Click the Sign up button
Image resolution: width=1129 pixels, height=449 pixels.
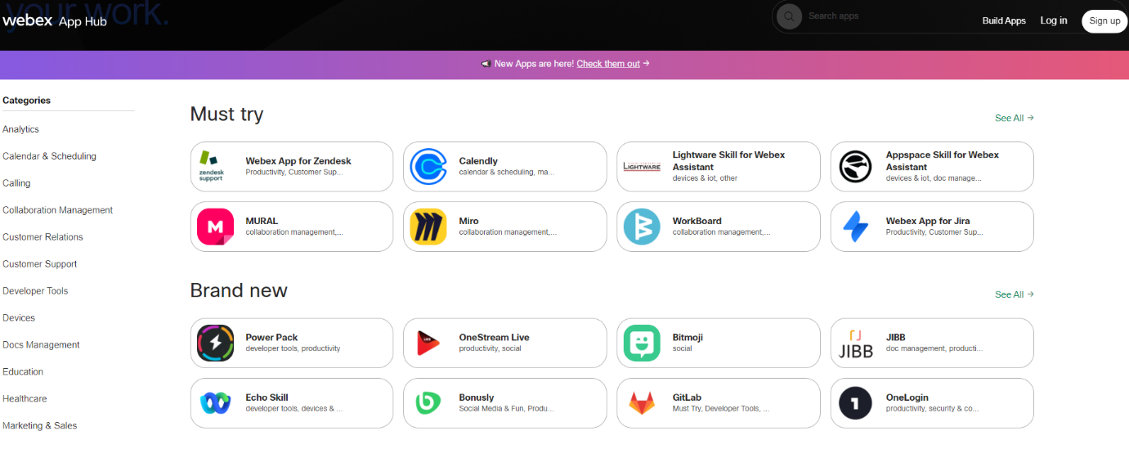pos(1104,21)
